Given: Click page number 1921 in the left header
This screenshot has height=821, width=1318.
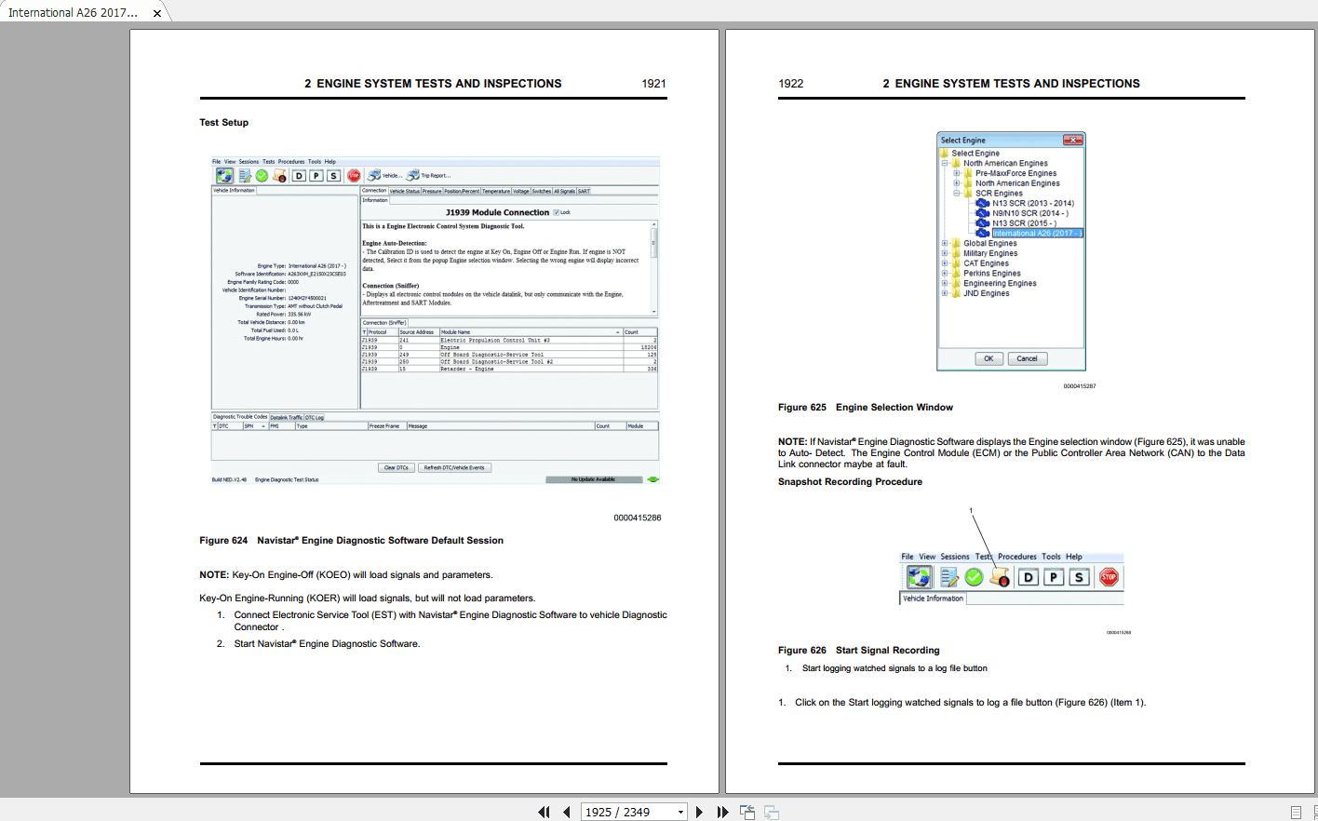Looking at the screenshot, I should (653, 83).
